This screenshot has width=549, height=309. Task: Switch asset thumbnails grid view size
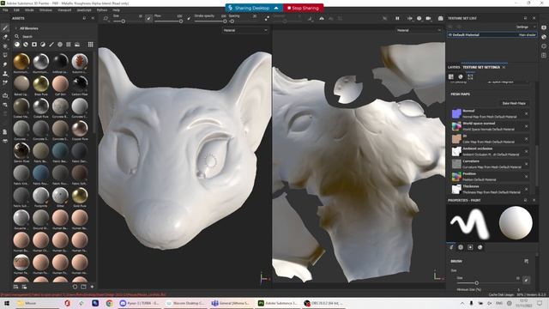[90, 45]
